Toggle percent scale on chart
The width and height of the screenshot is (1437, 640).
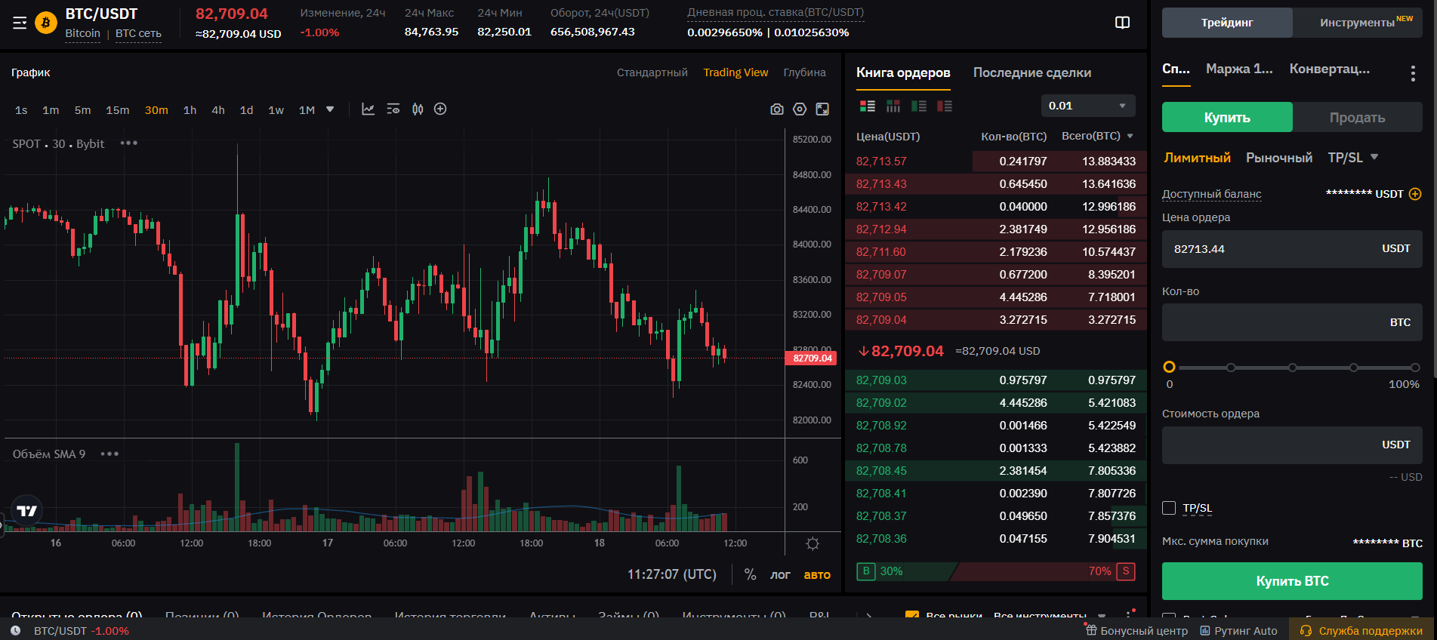[750, 574]
